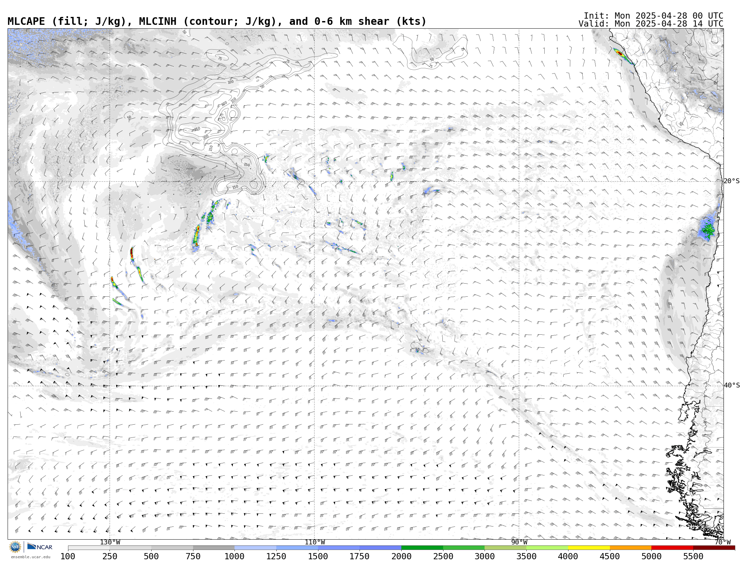Click the colorbar tick label "5500"

pos(693,557)
